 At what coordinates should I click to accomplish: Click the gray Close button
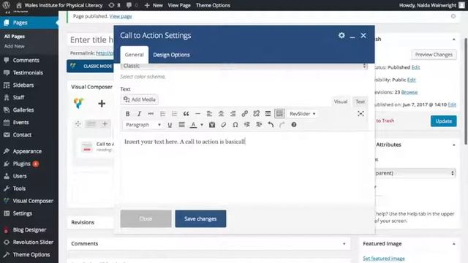point(146,218)
